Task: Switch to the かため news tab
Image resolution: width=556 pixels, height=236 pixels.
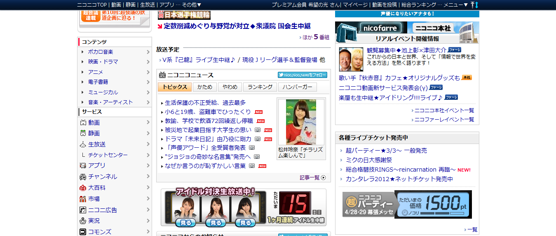Action: (x=205, y=87)
